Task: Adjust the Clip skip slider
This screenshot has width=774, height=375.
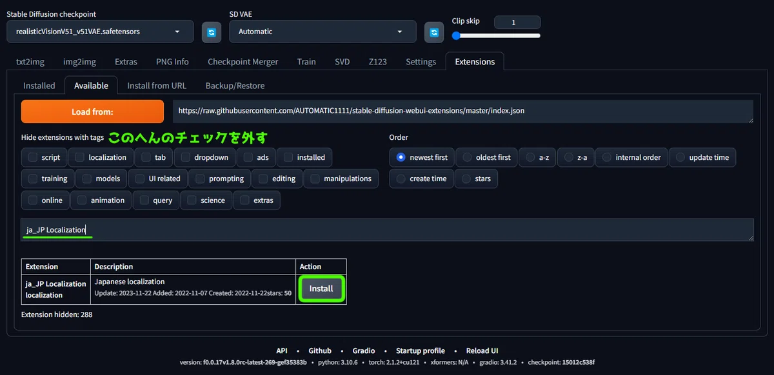Action: click(x=496, y=36)
